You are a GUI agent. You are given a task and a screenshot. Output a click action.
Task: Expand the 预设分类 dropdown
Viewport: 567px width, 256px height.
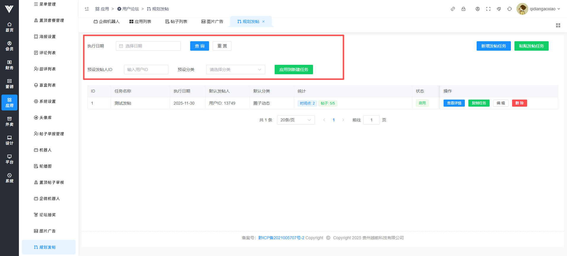pyautogui.click(x=235, y=70)
